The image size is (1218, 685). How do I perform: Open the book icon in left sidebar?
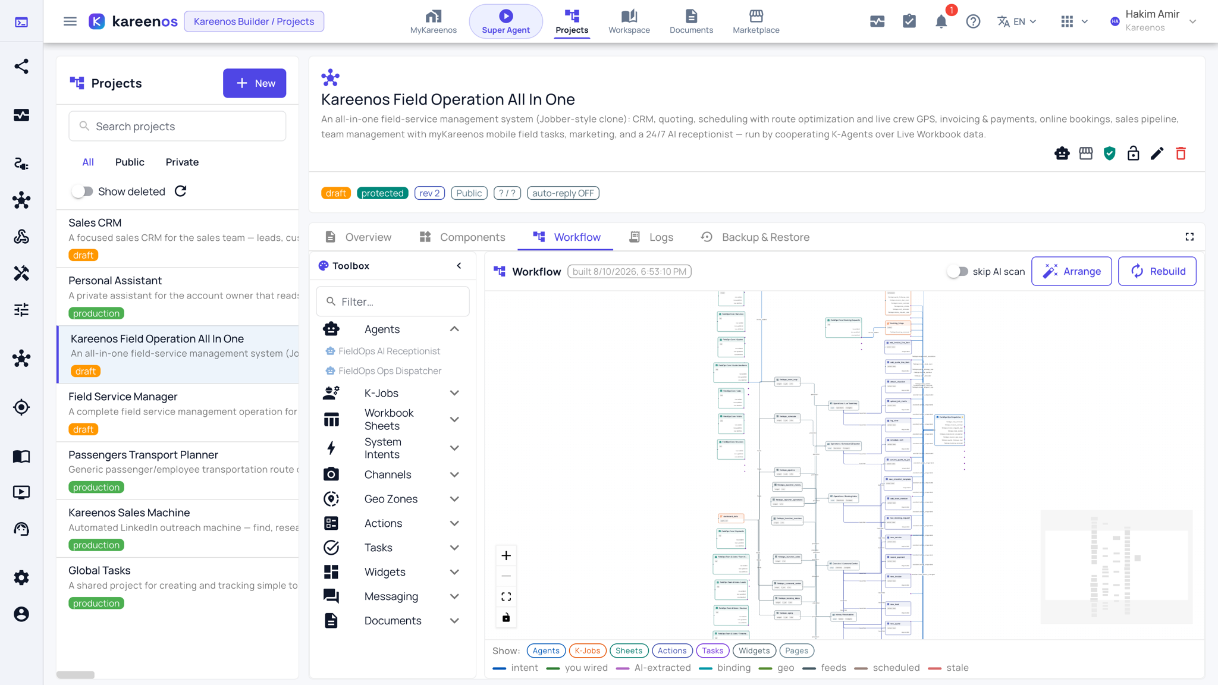coord(21,456)
